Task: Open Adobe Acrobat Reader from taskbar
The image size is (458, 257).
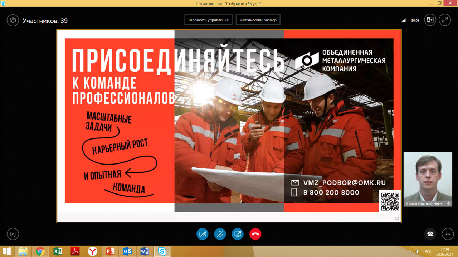Action: coord(75,251)
